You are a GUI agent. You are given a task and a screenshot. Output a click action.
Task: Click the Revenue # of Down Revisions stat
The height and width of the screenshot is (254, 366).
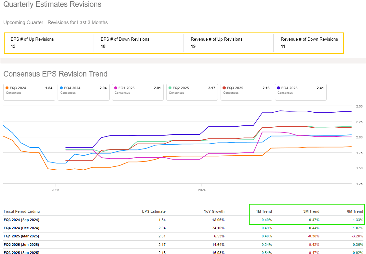(309, 43)
